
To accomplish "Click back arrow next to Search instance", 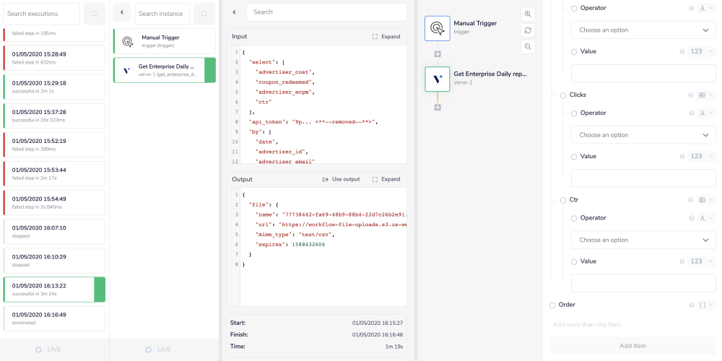I will click(x=122, y=14).
